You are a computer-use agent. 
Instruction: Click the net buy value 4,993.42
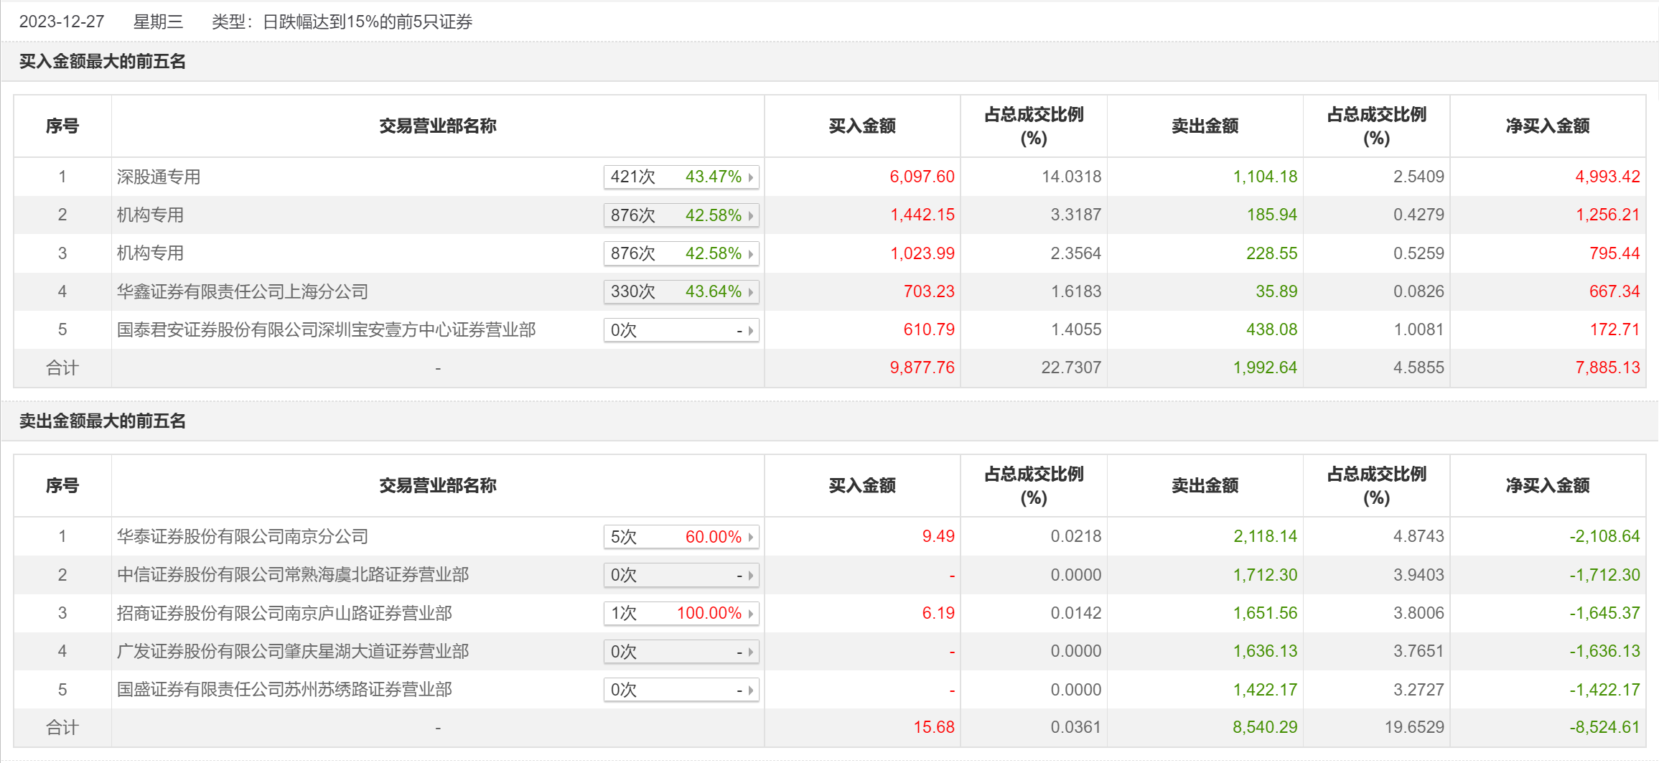1607,177
